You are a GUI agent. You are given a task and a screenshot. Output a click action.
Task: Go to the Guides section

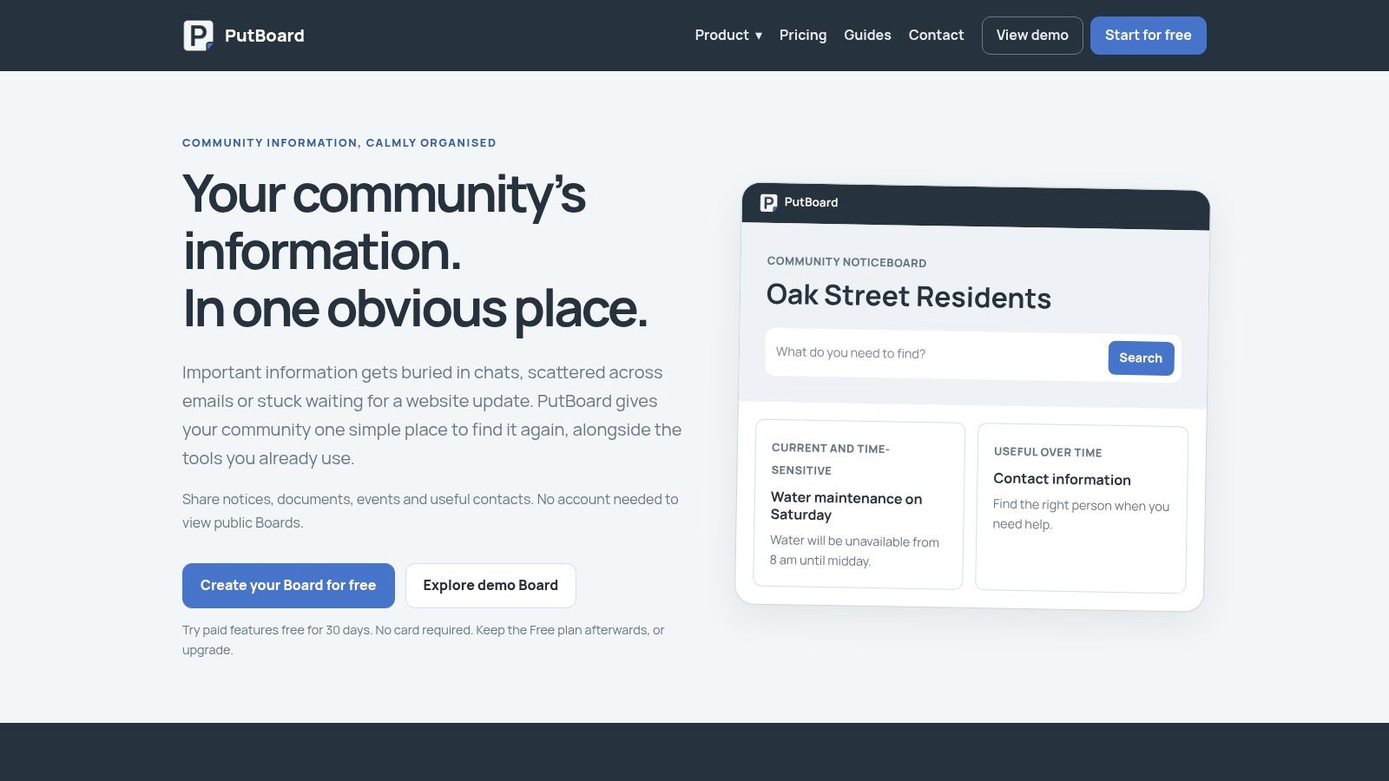867,36
